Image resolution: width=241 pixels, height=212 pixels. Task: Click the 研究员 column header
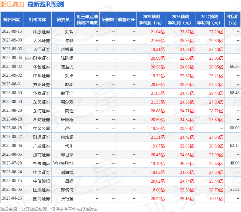click(x=63, y=19)
